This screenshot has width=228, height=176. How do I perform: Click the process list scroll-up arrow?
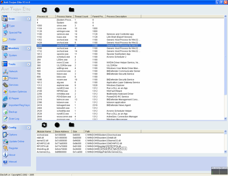225,16
